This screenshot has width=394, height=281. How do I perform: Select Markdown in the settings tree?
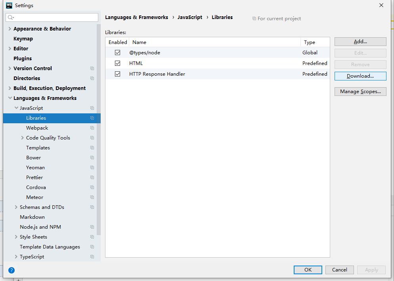click(32, 217)
